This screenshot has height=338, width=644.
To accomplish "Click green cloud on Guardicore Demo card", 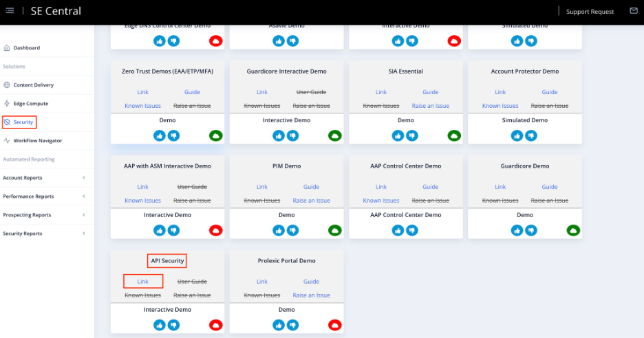I will 573,230.
